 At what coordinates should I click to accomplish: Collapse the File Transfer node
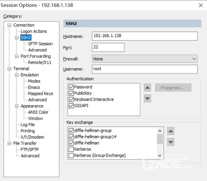tap(9, 143)
